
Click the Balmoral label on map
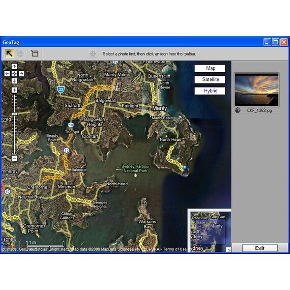click(79, 169)
